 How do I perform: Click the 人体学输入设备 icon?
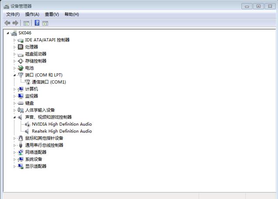click(20, 110)
